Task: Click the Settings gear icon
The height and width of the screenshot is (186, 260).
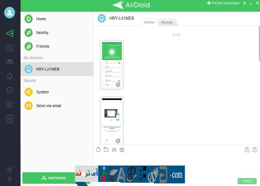Action: pos(10,179)
